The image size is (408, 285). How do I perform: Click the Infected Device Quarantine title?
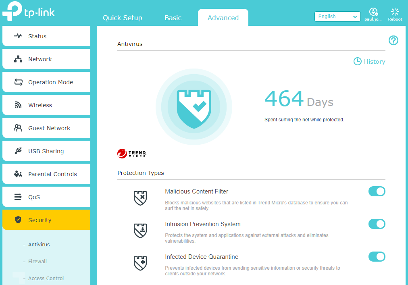pos(202,257)
